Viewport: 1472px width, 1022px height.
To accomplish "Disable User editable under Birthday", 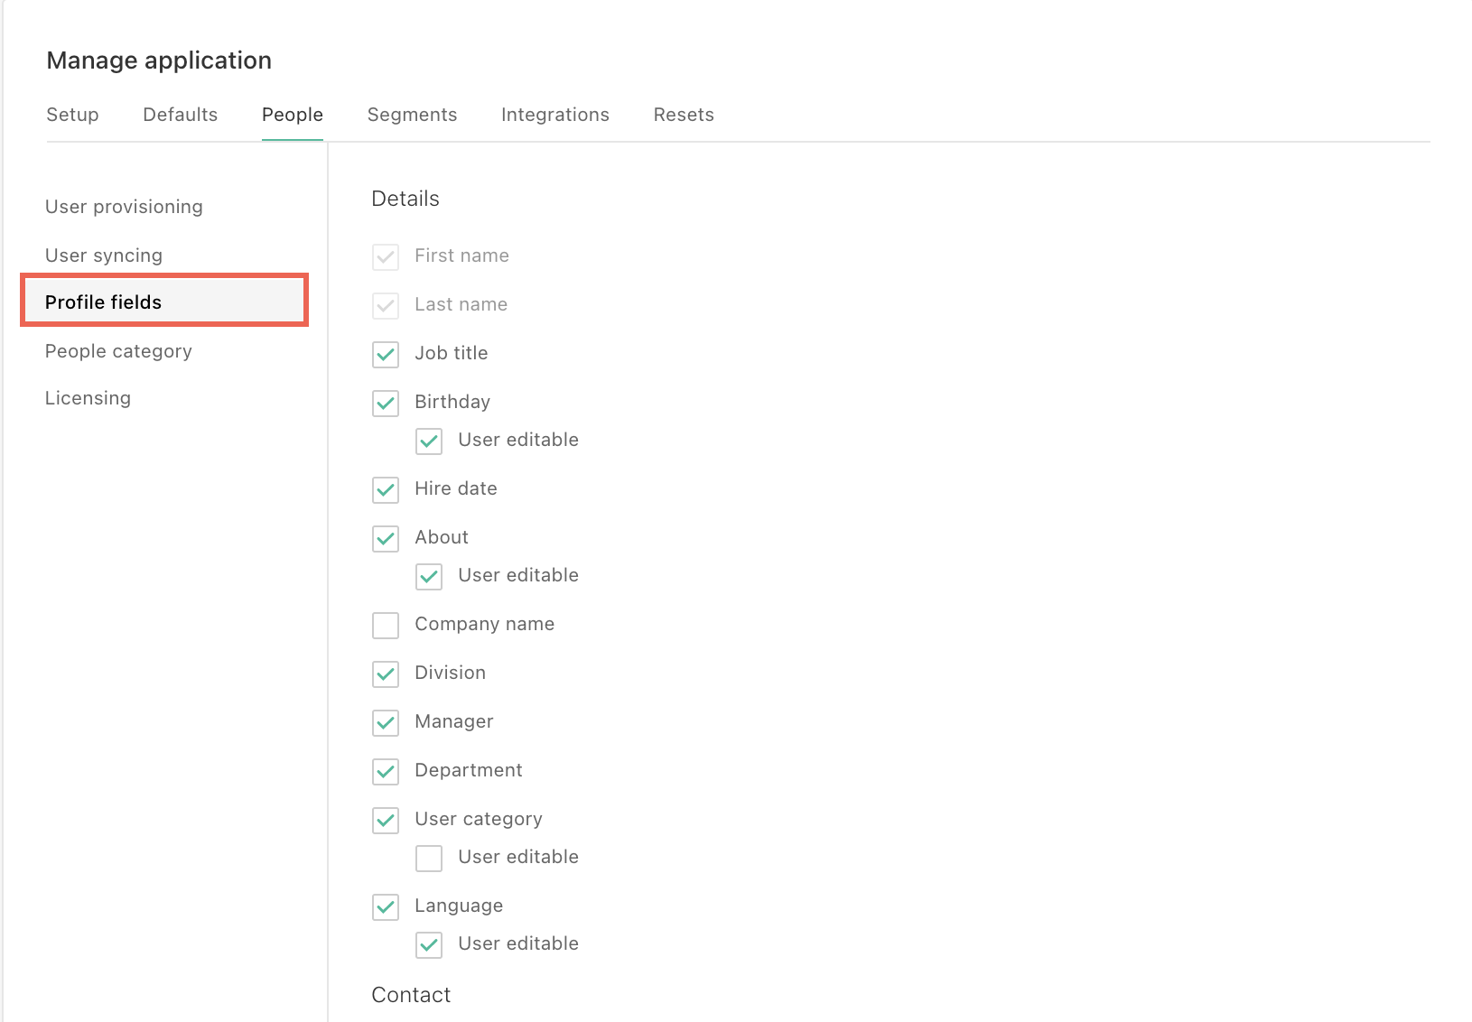I will (429, 441).
